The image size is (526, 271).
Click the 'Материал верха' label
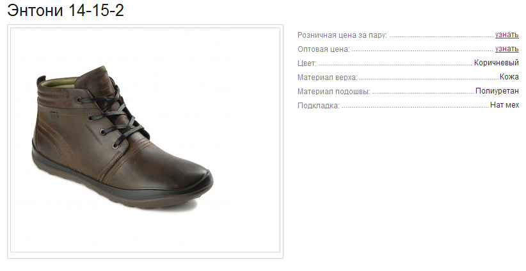(328, 78)
